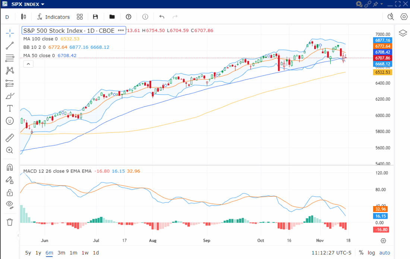Open the Indicators dialog

(x=53, y=17)
